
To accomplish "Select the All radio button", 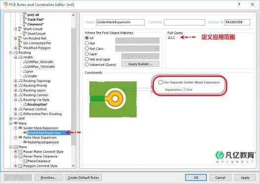I will click(x=87, y=38).
